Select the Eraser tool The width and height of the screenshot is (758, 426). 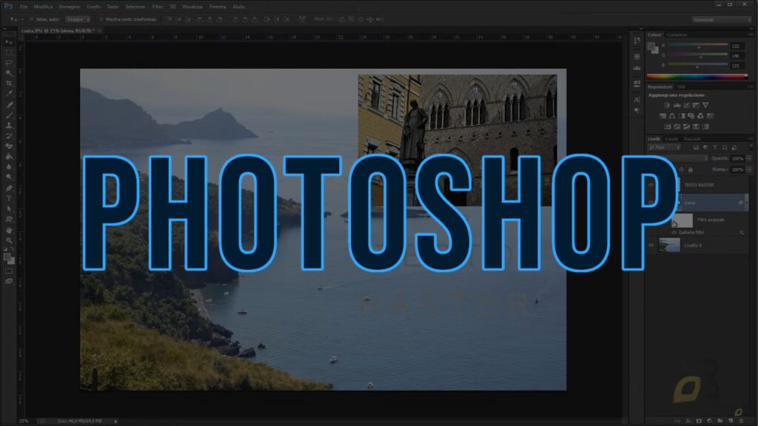9,146
